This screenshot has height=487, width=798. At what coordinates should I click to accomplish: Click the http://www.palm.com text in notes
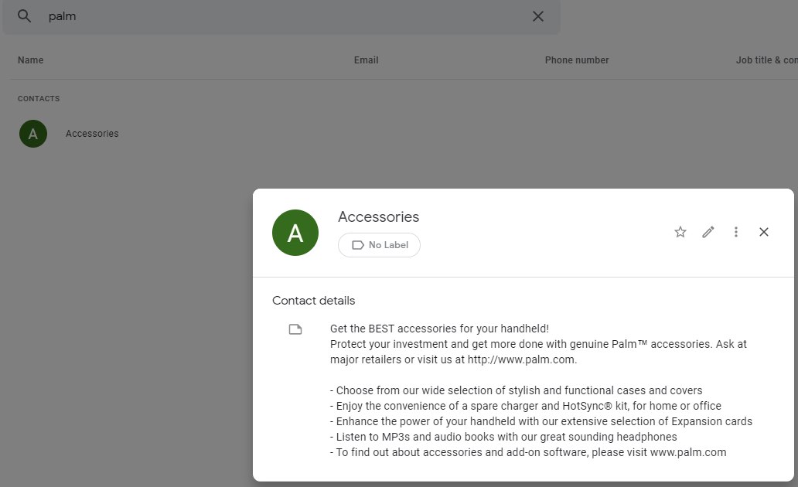coord(522,359)
